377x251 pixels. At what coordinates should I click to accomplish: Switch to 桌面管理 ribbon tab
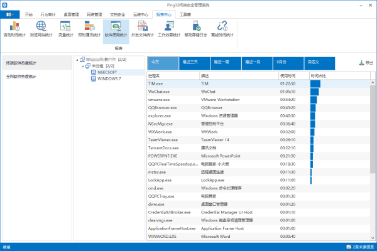click(x=71, y=14)
